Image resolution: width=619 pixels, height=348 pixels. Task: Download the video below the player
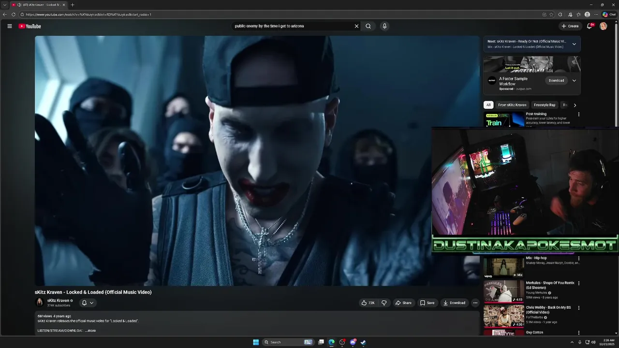pos(454,303)
